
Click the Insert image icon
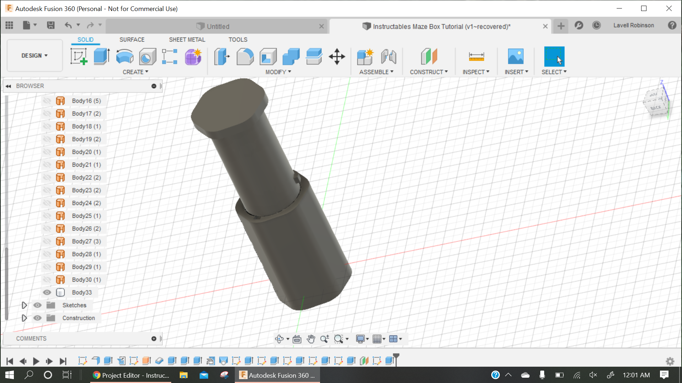516,56
